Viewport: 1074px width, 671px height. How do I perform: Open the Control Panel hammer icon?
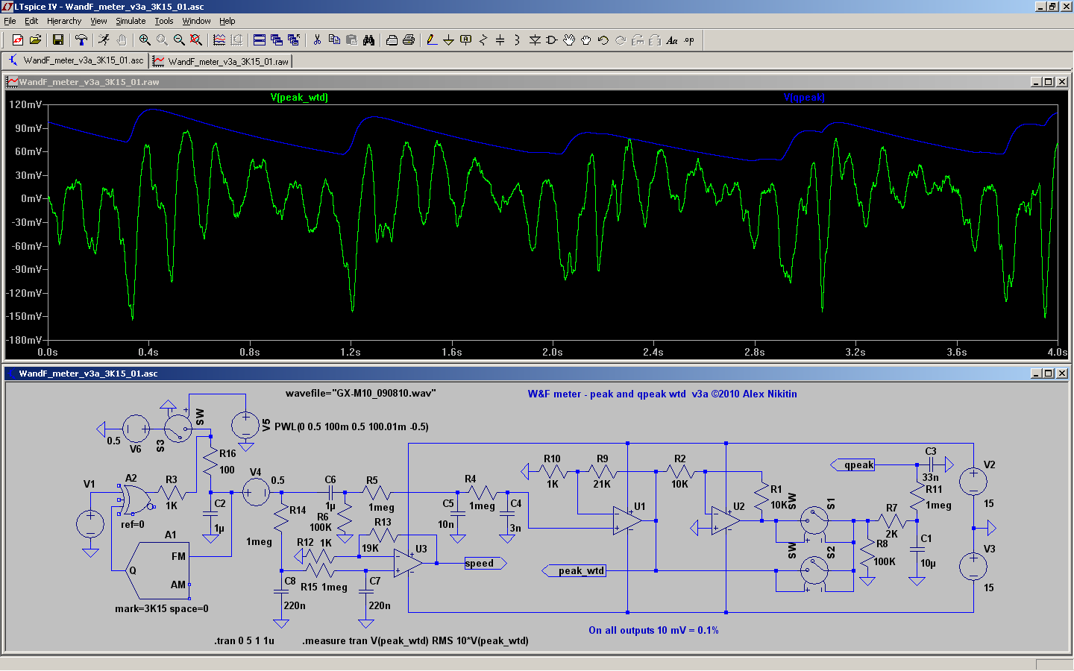81,40
